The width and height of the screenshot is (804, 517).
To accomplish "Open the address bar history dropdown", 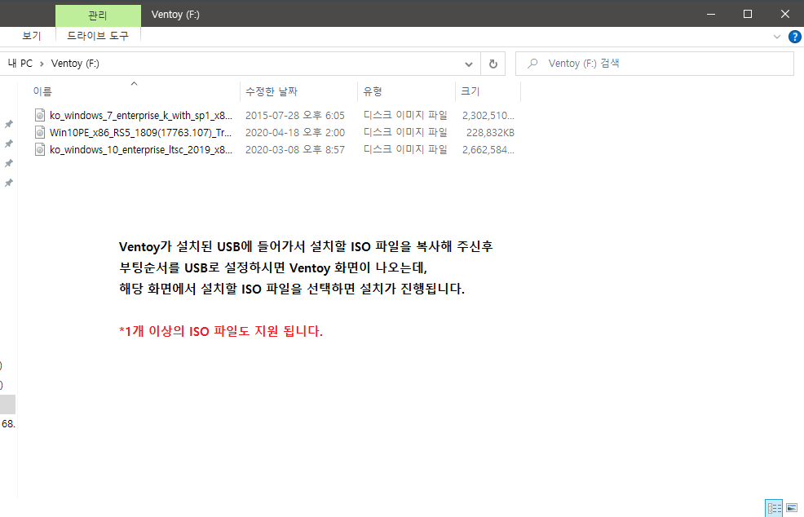I will 469,64.
